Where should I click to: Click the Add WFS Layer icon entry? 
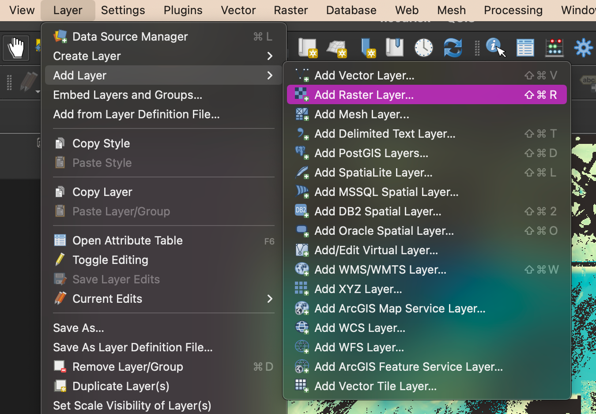point(302,347)
